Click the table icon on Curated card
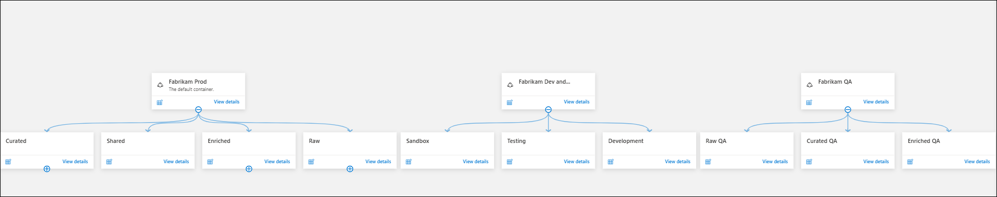This screenshot has width=997, height=197. point(8,162)
